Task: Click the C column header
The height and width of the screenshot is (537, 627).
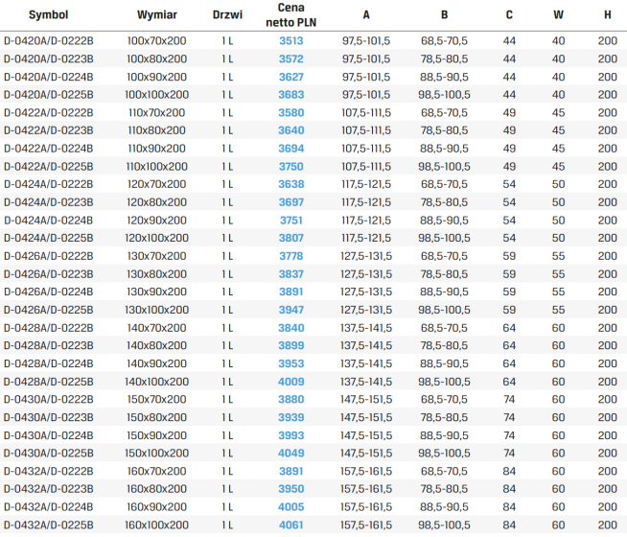Action: [509, 14]
